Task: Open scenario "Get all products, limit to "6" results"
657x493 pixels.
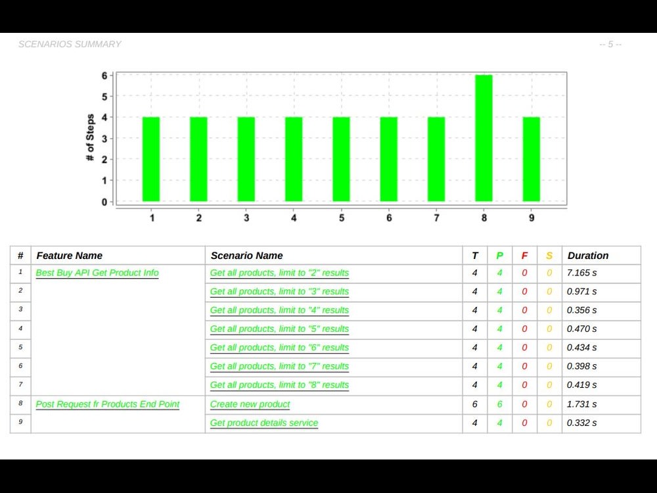Action: 279,348
